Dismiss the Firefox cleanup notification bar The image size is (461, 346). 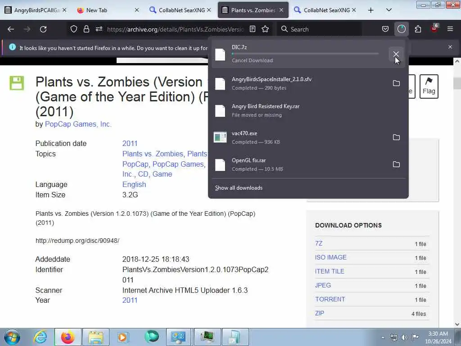(x=450, y=47)
